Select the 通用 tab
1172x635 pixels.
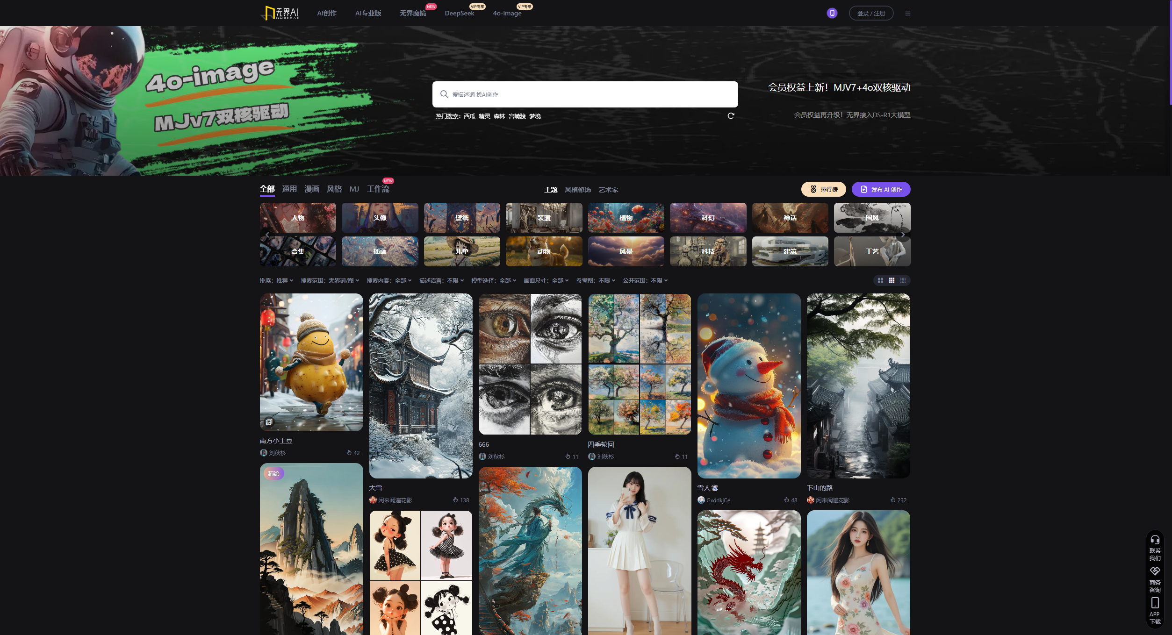pyautogui.click(x=289, y=189)
